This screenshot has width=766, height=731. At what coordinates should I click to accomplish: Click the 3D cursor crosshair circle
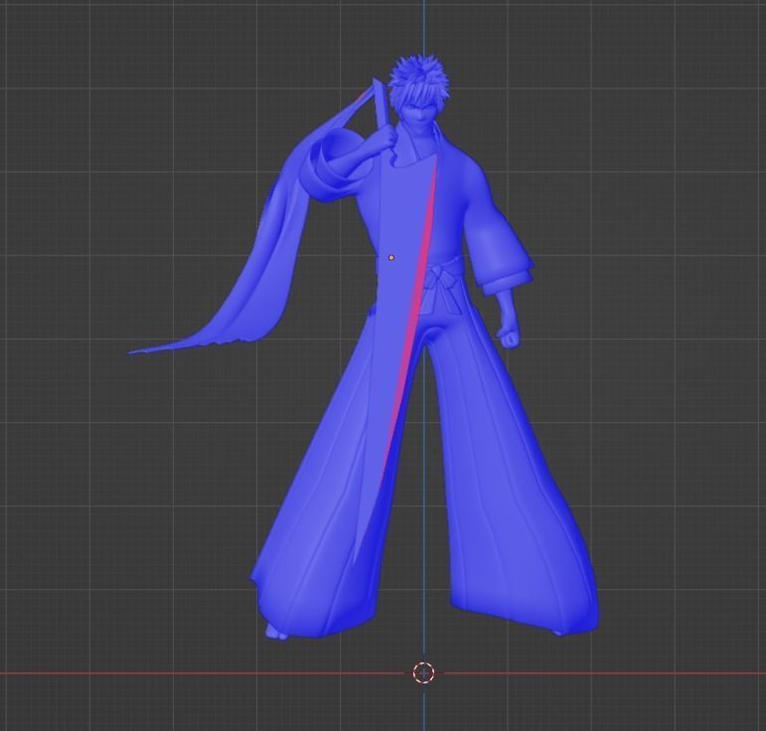tap(423, 672)
